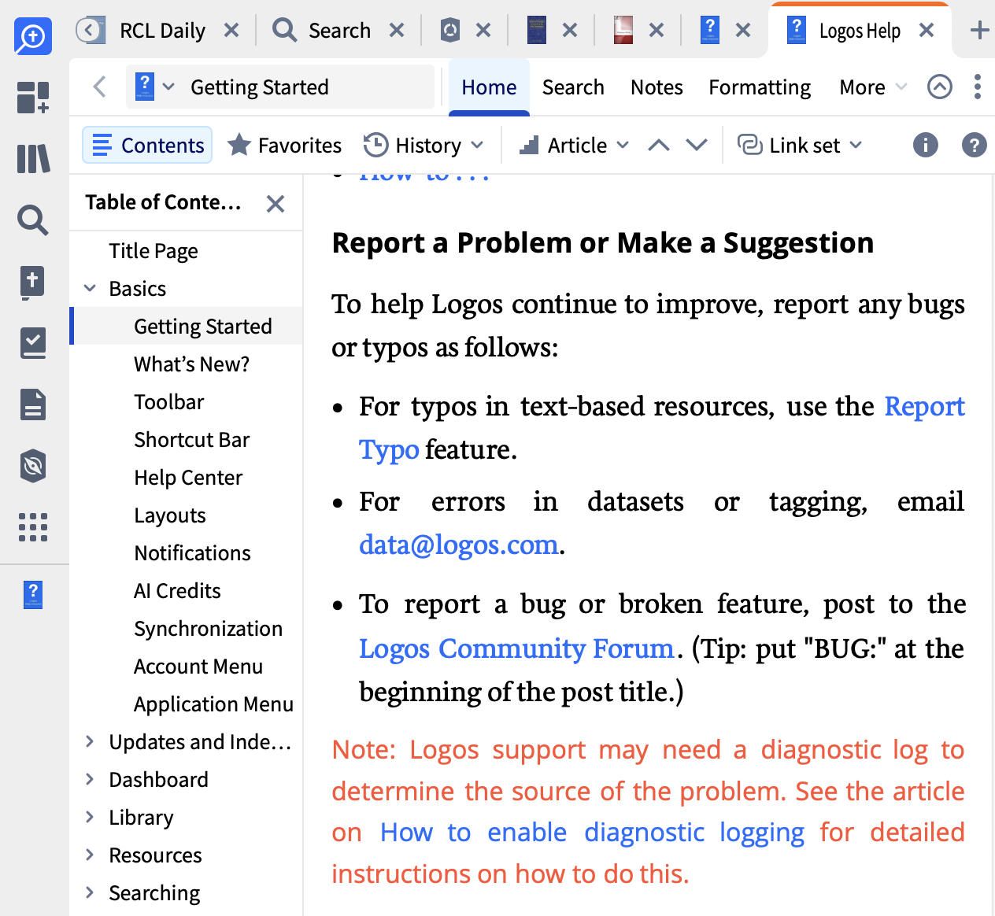
Task: Select Toolbar in the contents tree
Action: point(169,402)
